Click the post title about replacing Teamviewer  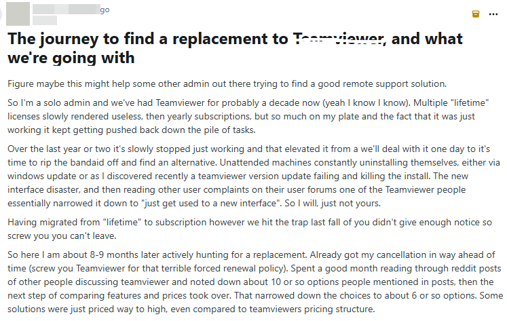235,48
